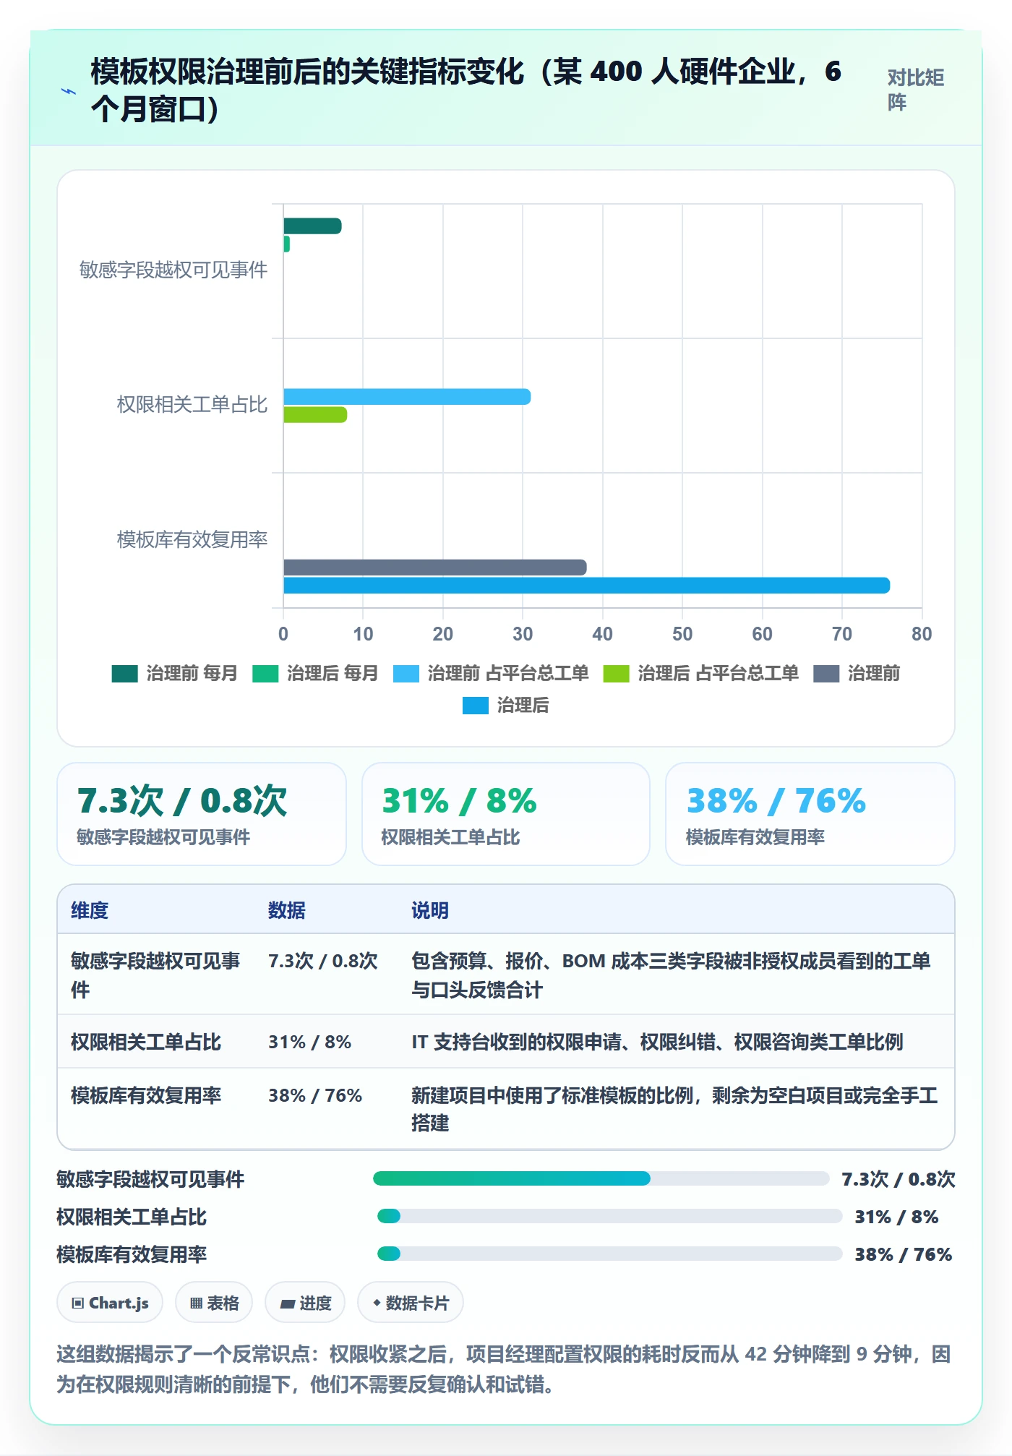Click the 数据 column header
This screenshot has height=1456, width=1012.
point(287,910)
